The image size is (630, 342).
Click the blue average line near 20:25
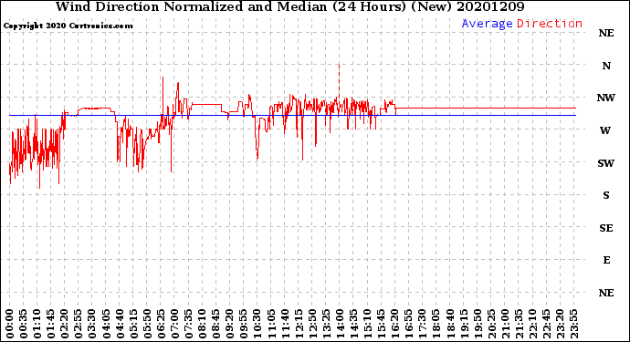point(491,115)
